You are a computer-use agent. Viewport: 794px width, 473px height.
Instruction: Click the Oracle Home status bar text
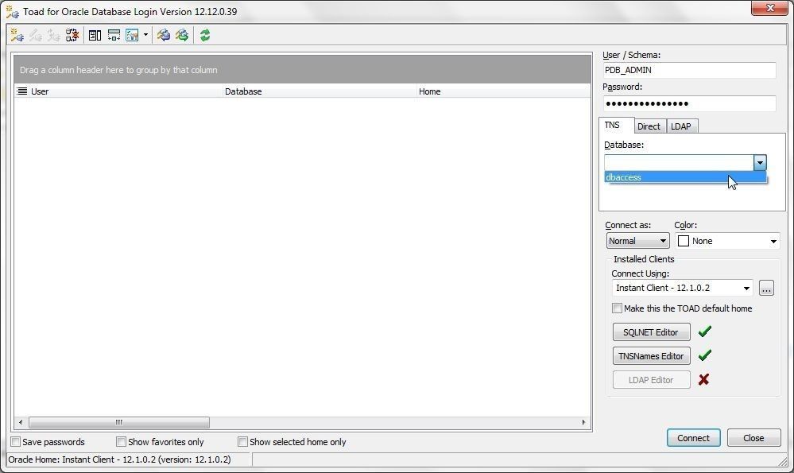[x=119, y=459]
